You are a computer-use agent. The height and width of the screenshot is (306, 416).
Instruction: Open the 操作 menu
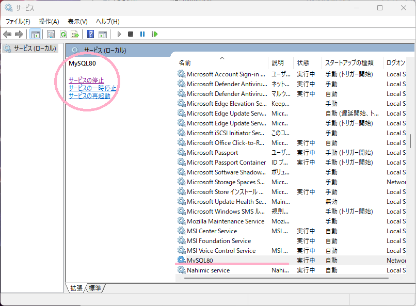pyautogui.click(x=49, y=21)
